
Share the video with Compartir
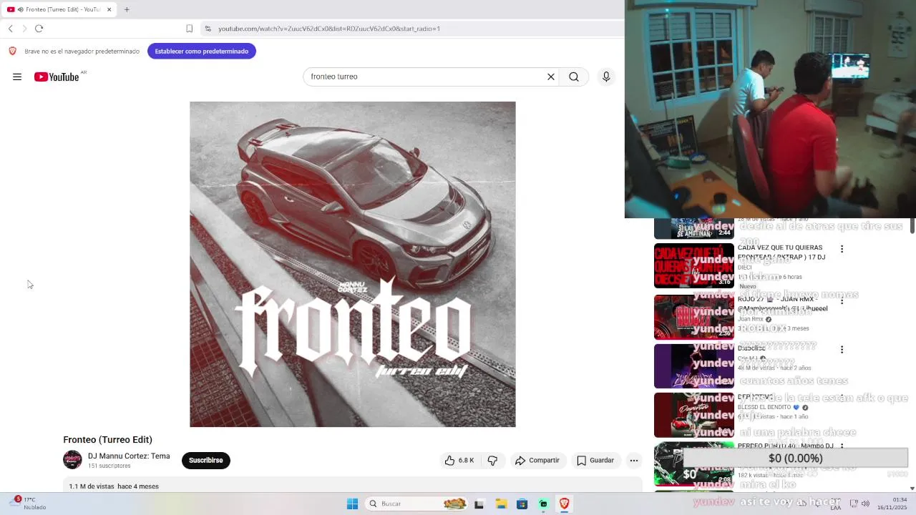tap(537, 461)
